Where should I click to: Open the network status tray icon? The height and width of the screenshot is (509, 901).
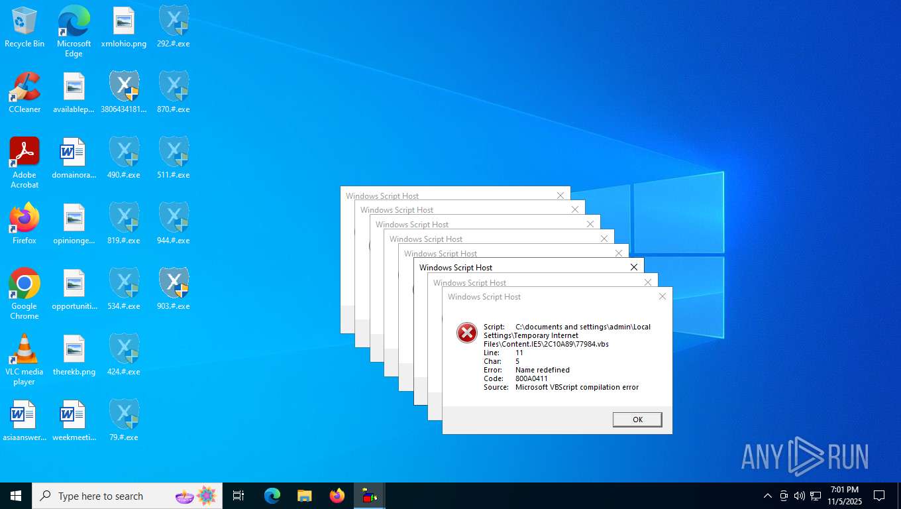816,496
